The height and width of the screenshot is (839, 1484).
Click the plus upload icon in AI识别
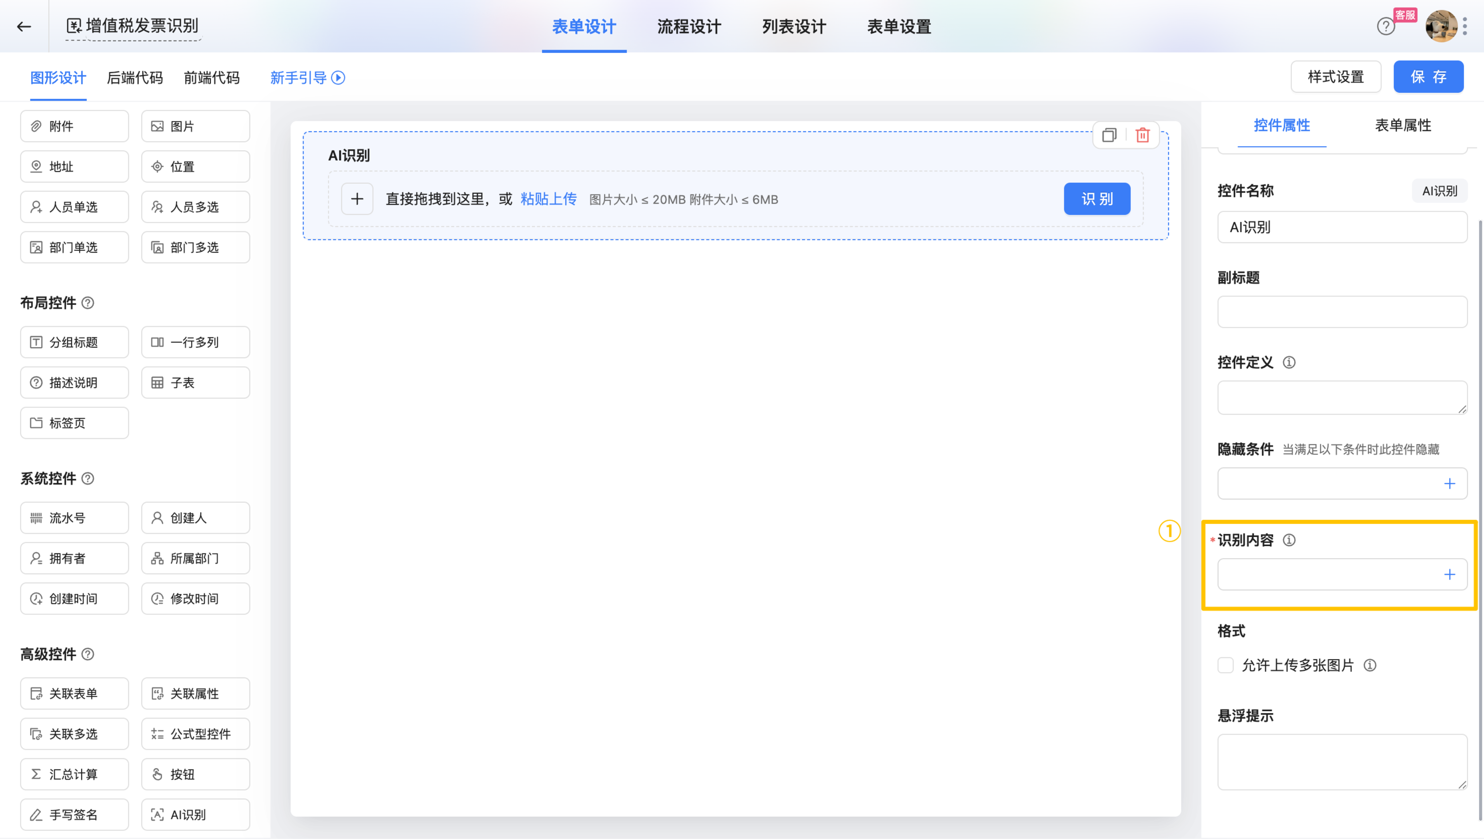tap(356, 199)
